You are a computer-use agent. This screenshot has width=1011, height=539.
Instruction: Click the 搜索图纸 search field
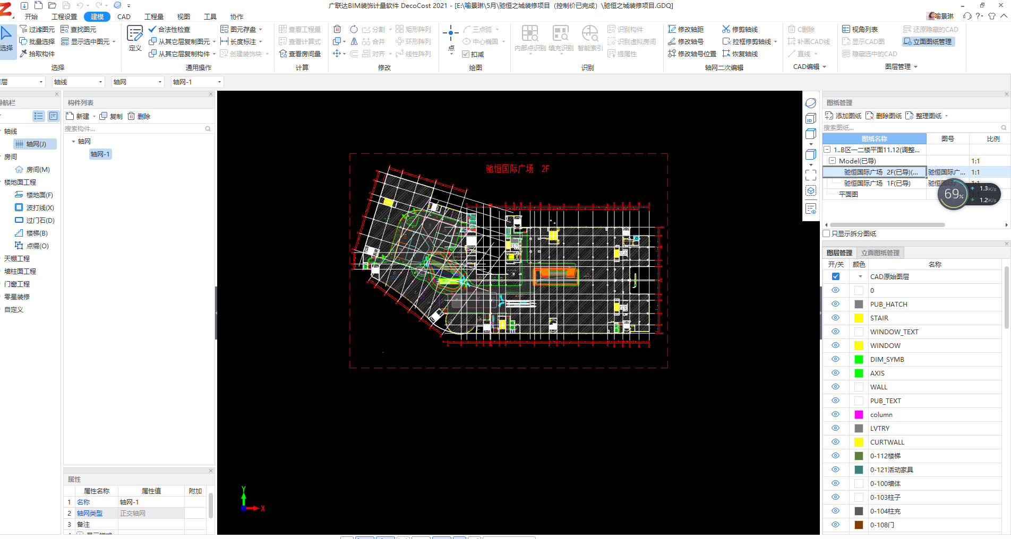click(915, 127)
